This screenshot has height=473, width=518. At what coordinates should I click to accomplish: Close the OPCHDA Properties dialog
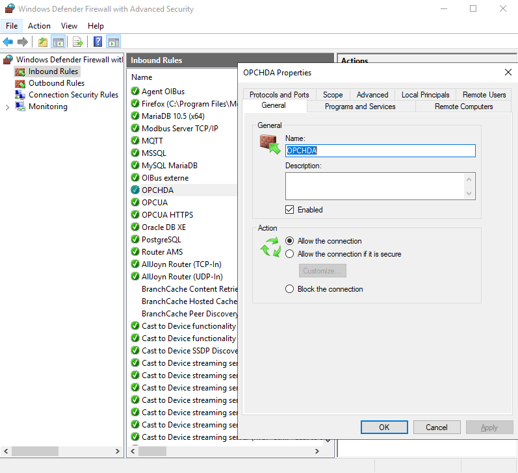(x=508, y=72)
